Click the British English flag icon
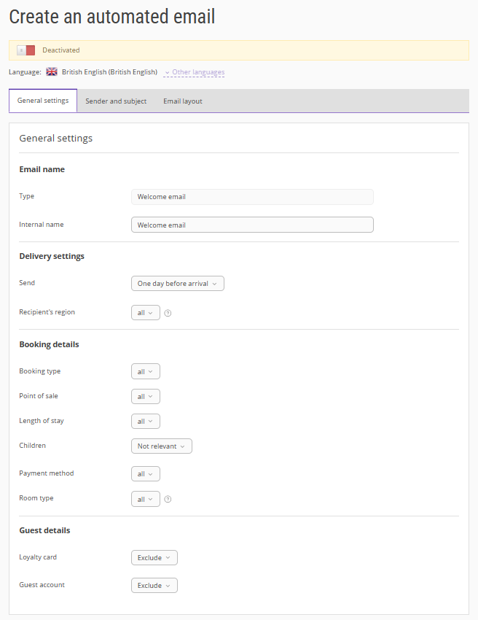Screen dimensions: 478x620 (52, 72)
